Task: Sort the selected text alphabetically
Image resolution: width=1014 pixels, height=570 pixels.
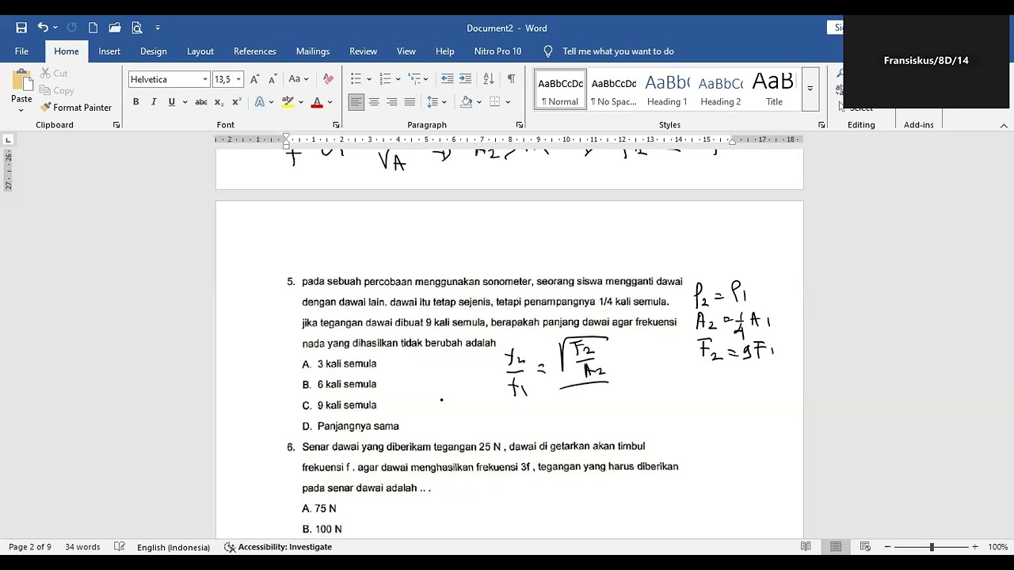Action: point(489,79)
